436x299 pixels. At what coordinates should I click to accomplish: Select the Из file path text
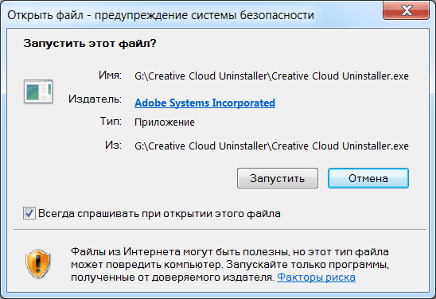271,146
